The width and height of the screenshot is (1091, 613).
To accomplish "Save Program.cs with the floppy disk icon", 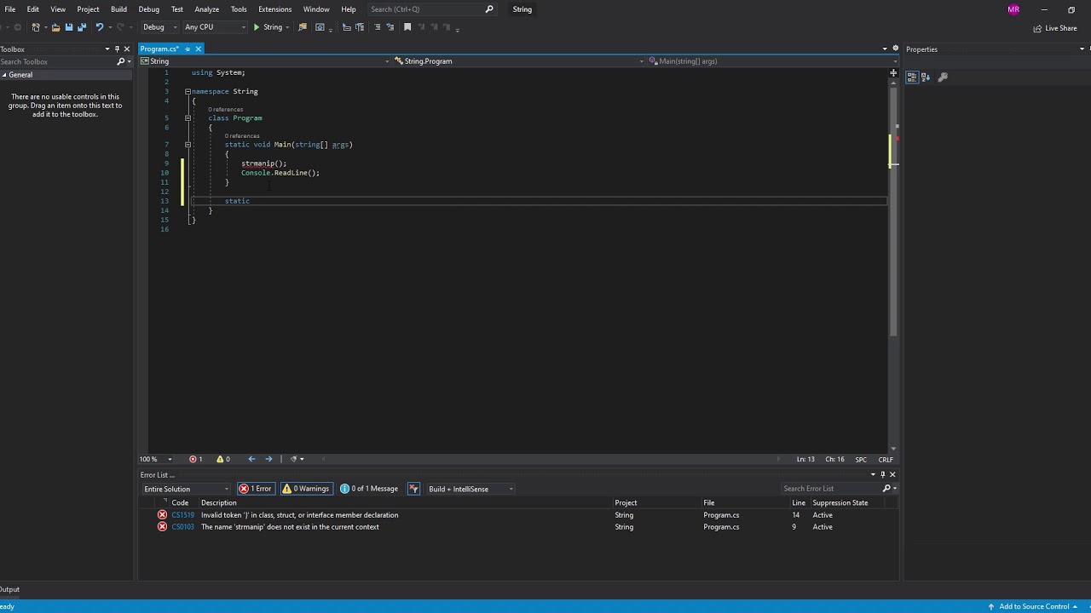I will (69, 27).
